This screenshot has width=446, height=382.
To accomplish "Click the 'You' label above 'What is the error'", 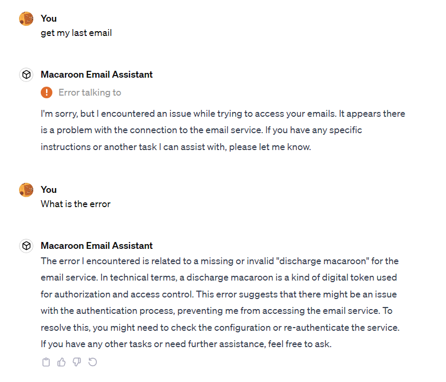I will point(49,190).
